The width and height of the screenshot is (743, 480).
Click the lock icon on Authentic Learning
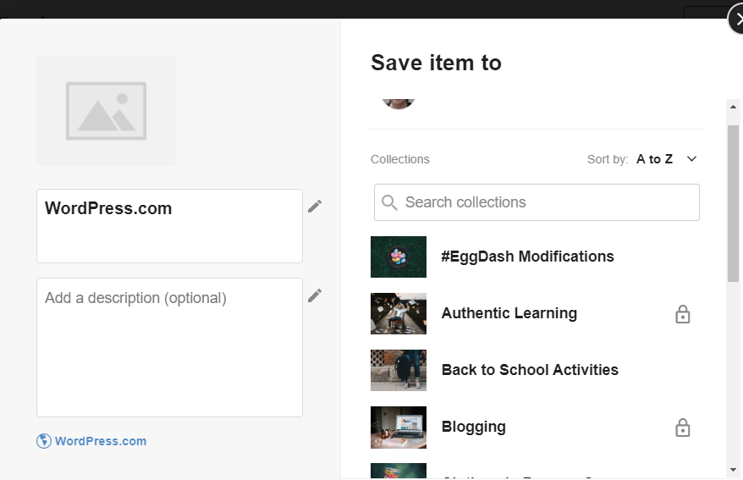click(683, 314)
